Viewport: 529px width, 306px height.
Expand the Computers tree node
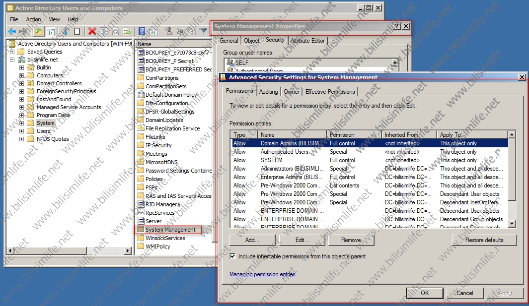coord(21,75)
